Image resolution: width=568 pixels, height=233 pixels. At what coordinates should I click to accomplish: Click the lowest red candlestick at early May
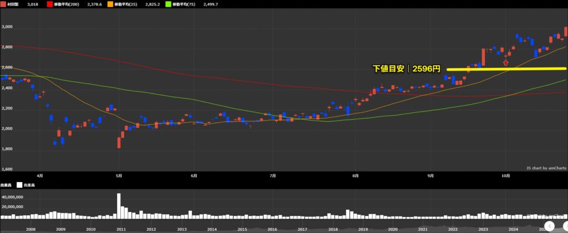[119, 143]
